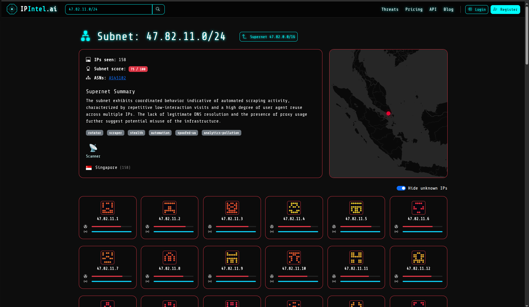Disable the 'Hide unknown IPs' toggle
Viewport: 529px width, 307px height.
[x=401, y=188]
